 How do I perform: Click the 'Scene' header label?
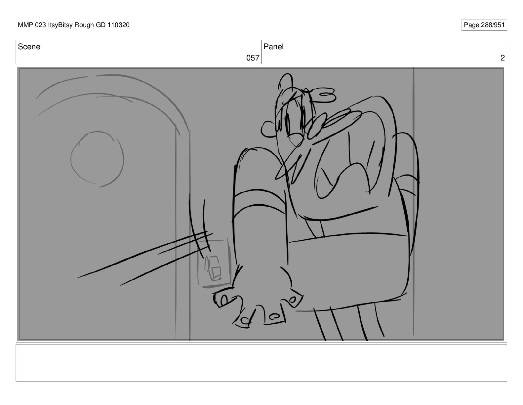(x=29, y=47)
